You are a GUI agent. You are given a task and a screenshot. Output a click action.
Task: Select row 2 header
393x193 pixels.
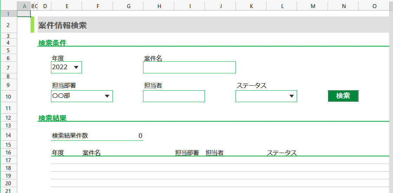pyautogui.click(x=8, y=25)
